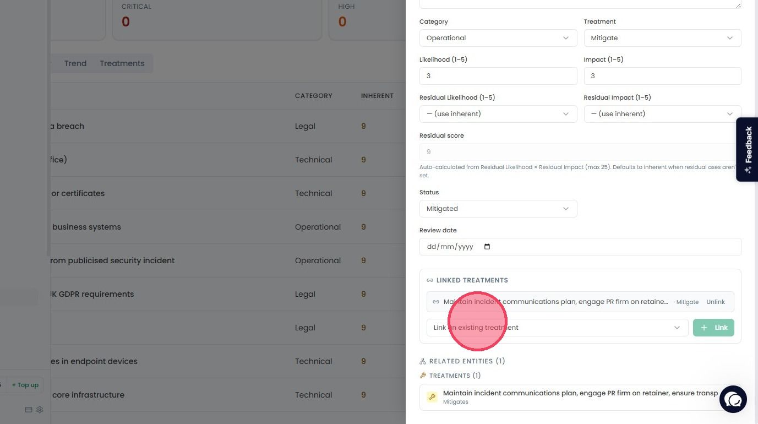
Task: Click the card icon beside the gear
Action: point(29,410)
